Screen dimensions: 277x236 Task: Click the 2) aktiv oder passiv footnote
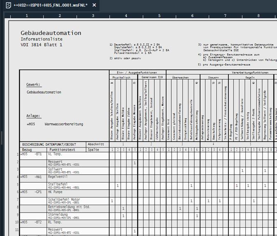[125, 58]
